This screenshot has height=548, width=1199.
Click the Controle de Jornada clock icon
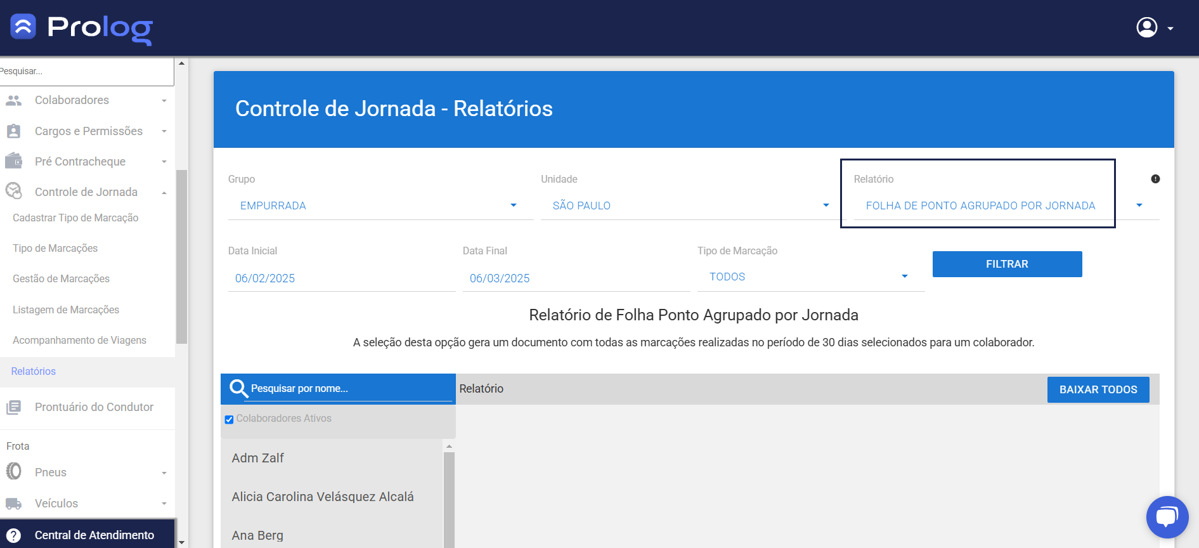[13, 191]
